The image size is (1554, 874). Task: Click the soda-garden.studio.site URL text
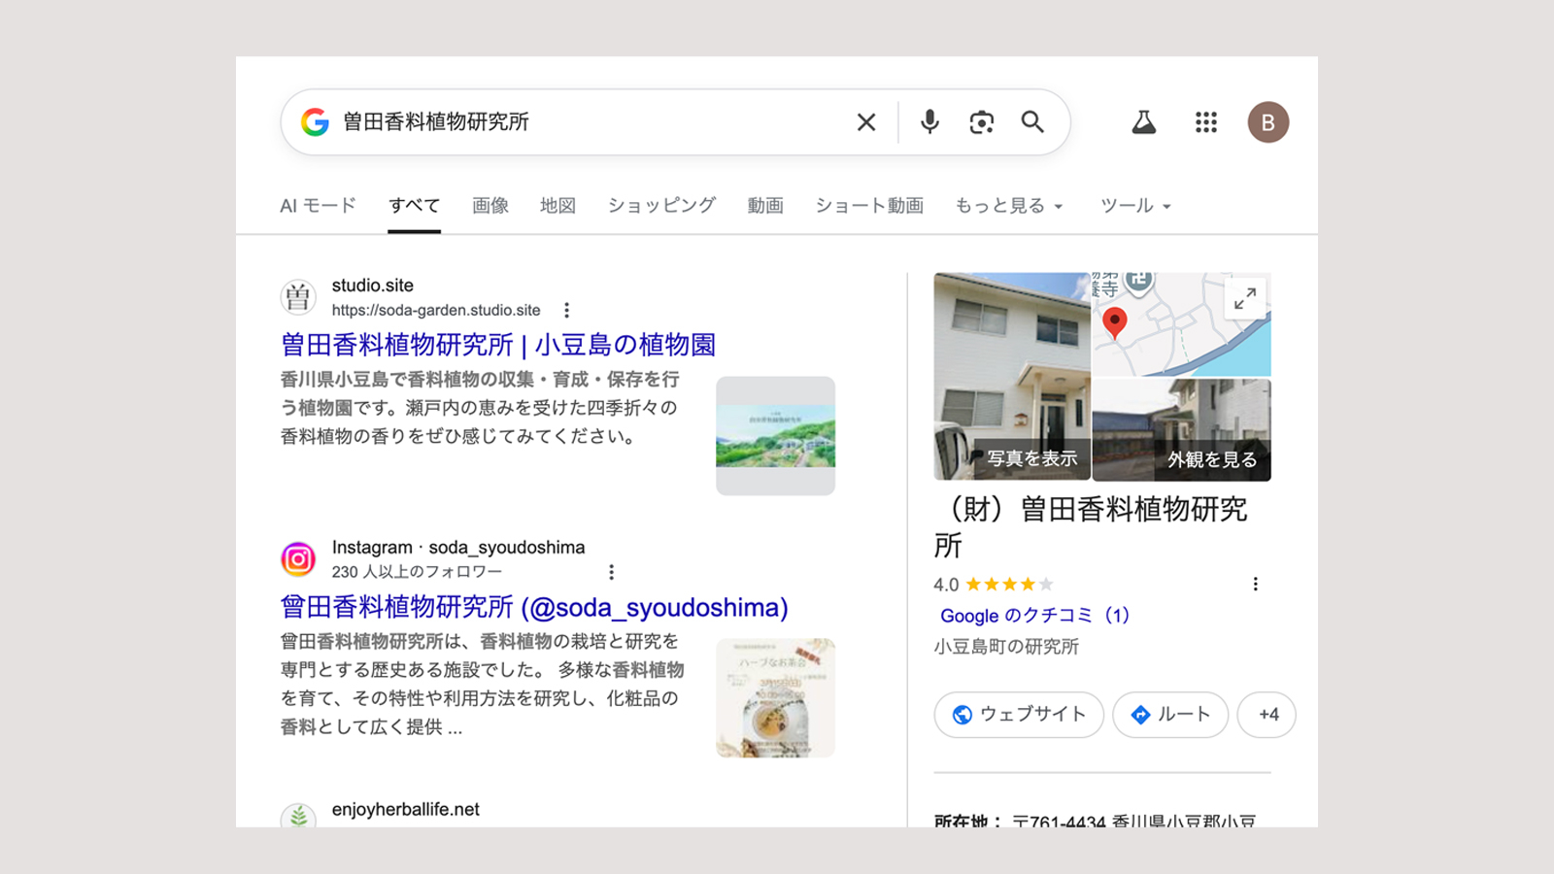coord(436,311)
